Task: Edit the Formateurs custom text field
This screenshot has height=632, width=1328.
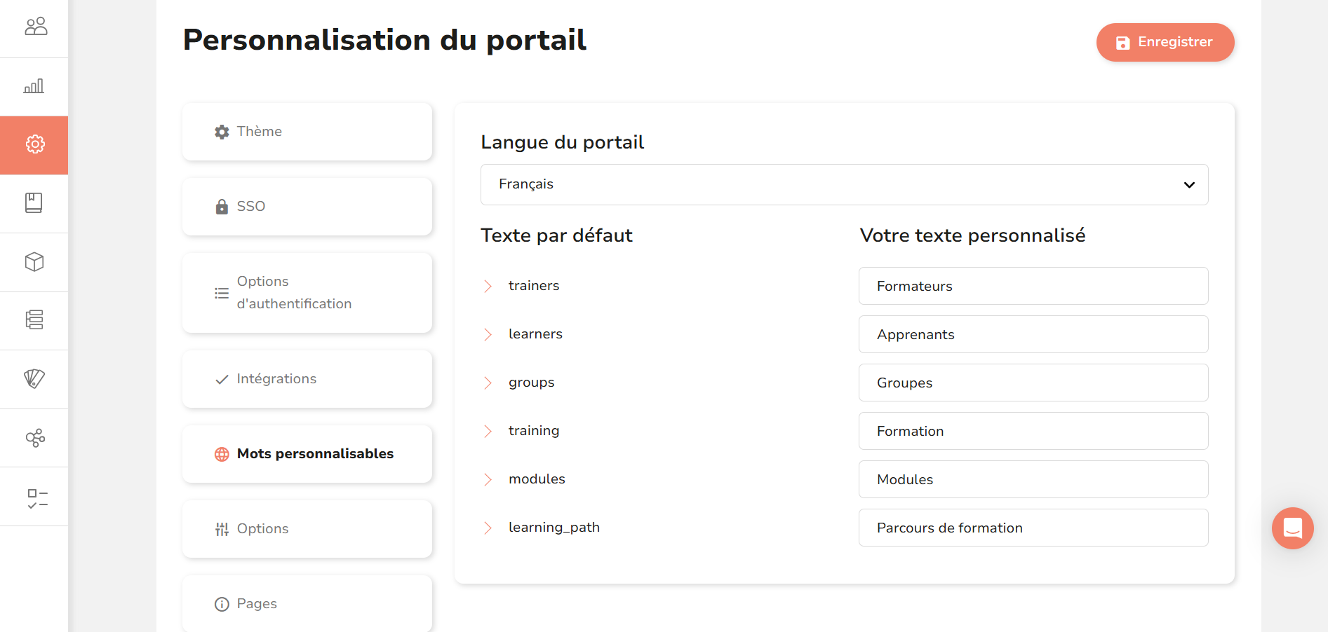Action: pyautogui.click(x=1033, y=286)
